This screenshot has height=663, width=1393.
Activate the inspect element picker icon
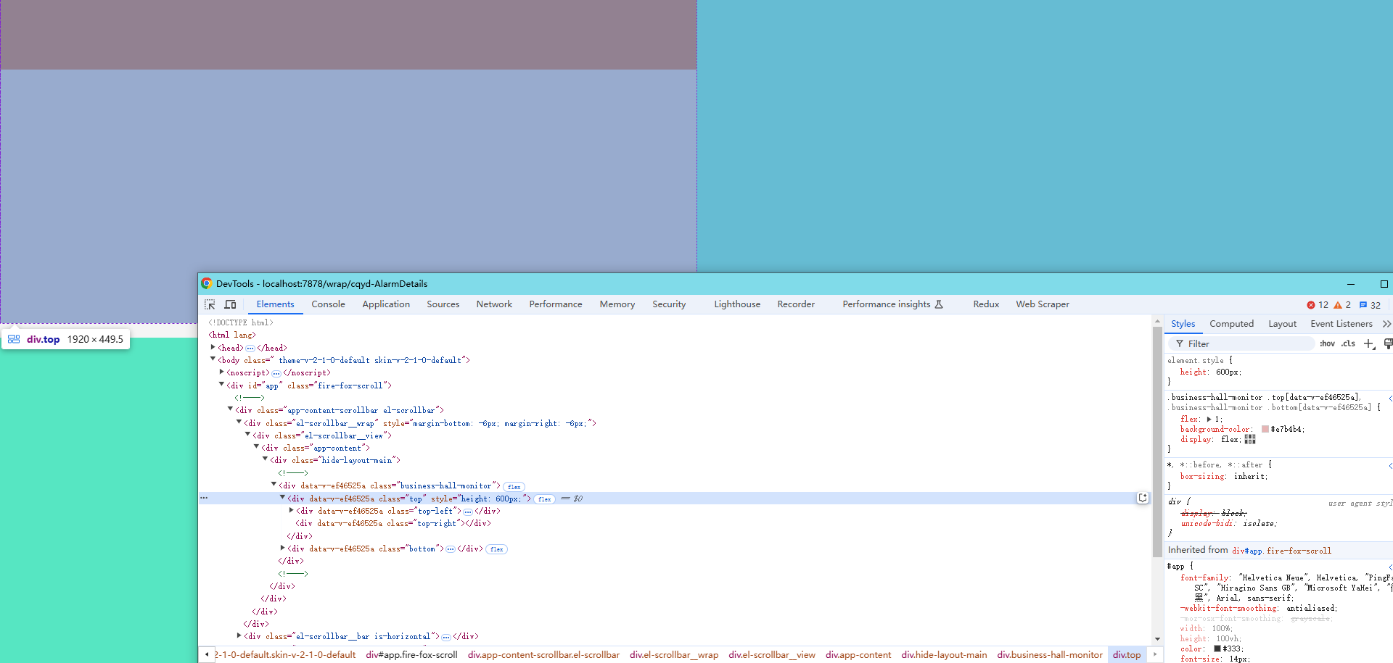210,304
